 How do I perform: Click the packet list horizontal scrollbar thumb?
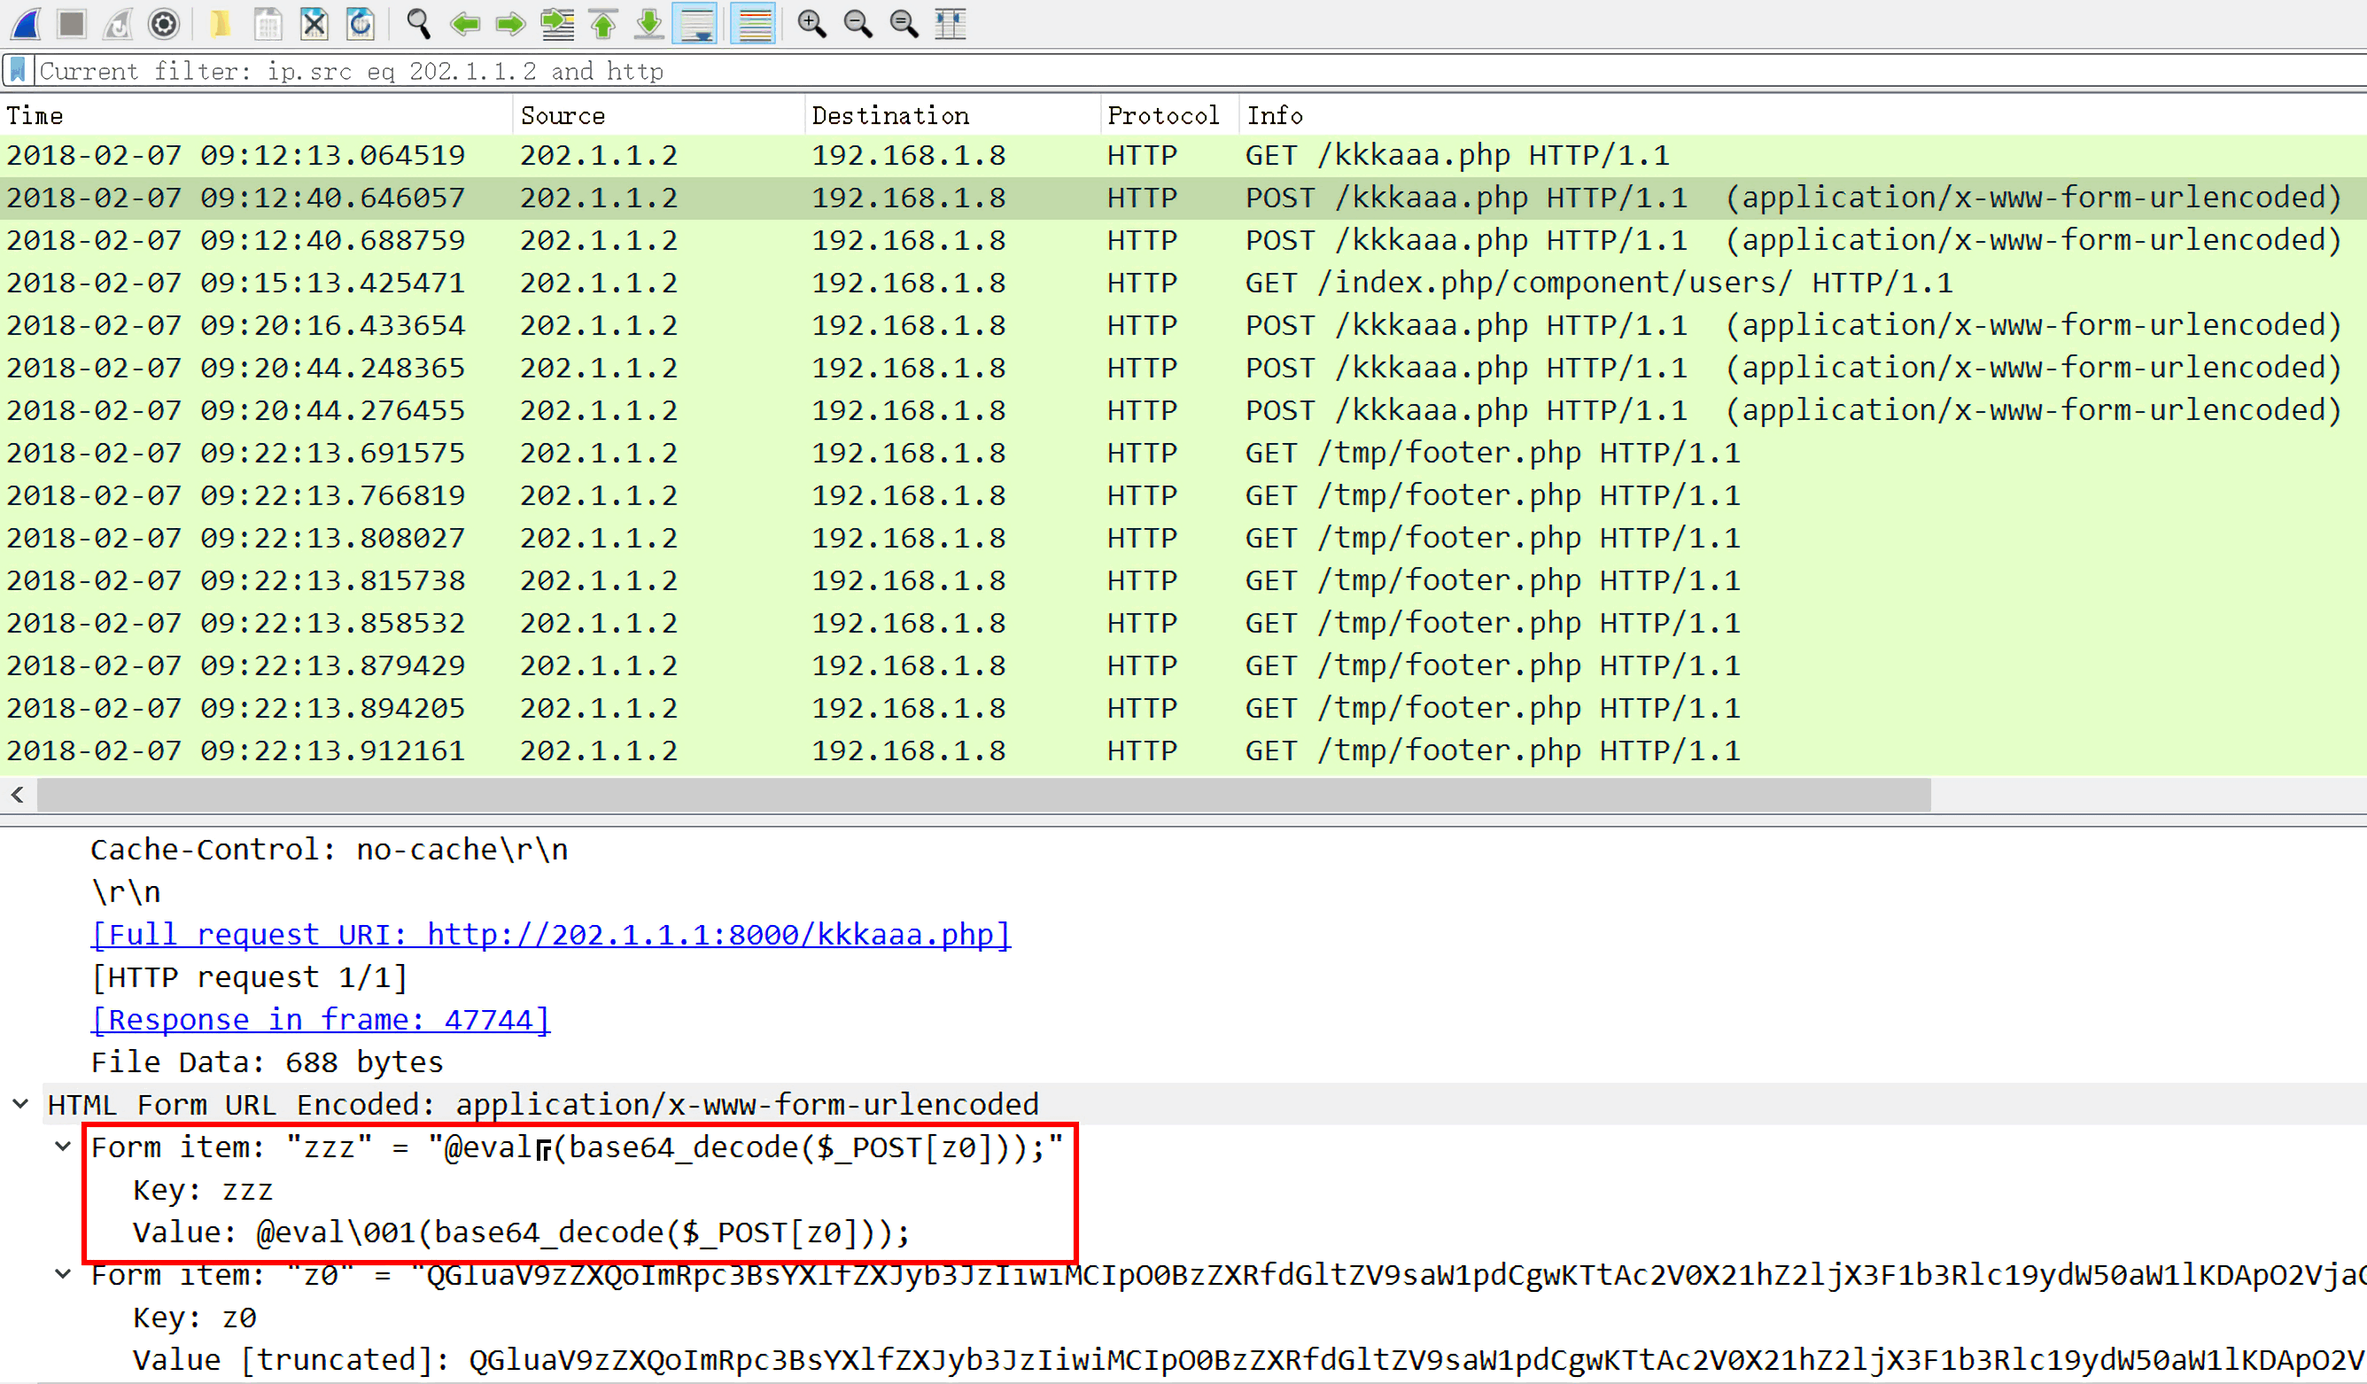[x=983, y=795]
